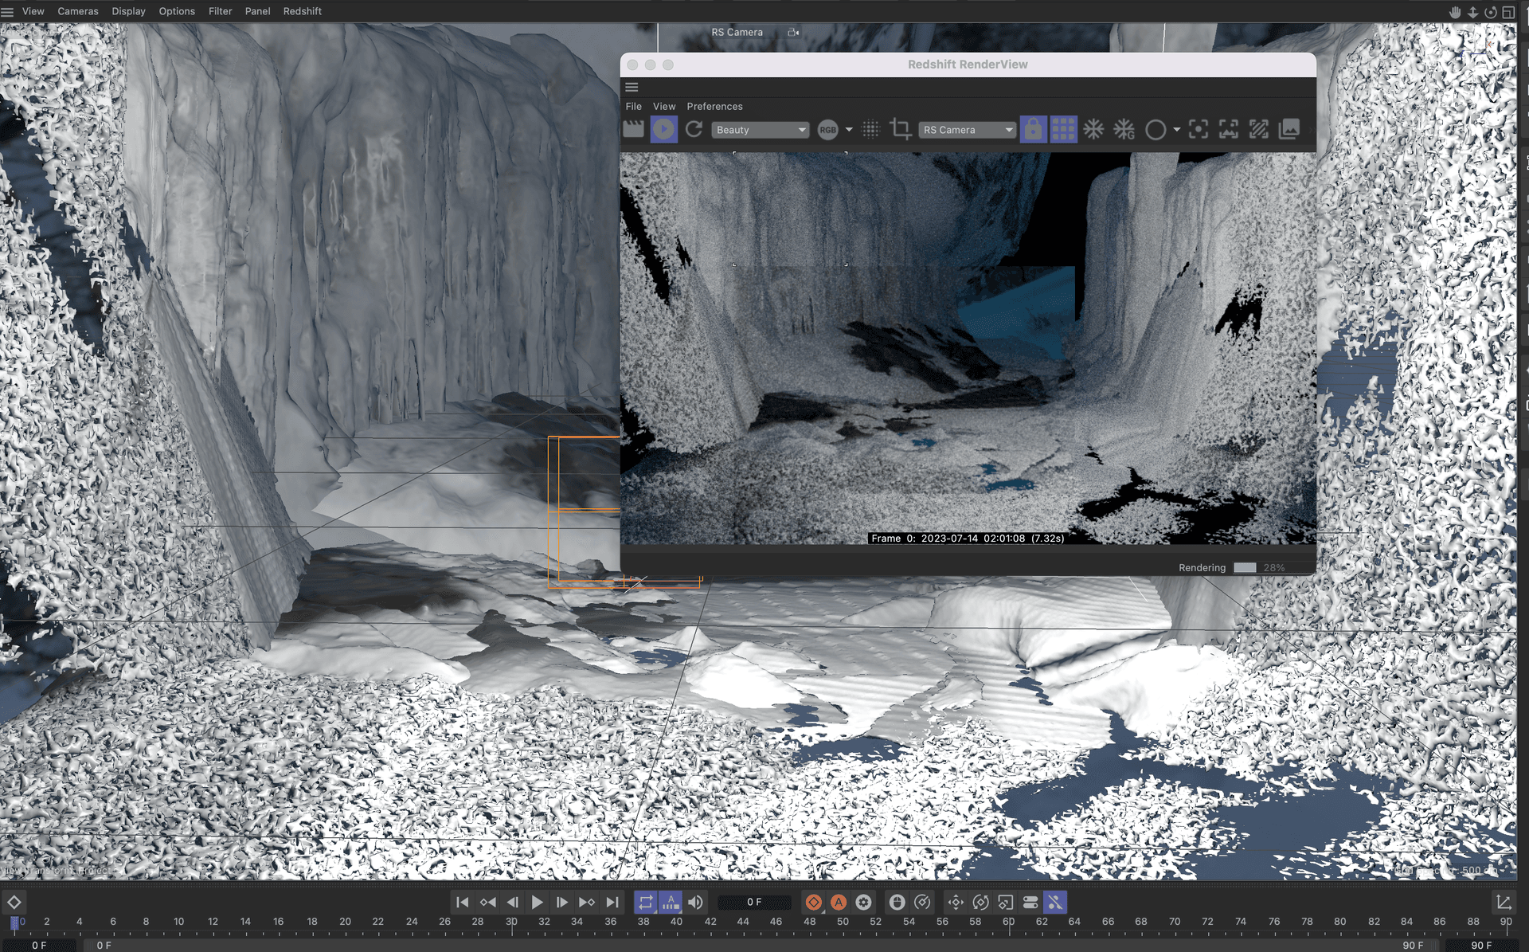
Task: Click the pick focus point icon
Action: click(1198, 129)
